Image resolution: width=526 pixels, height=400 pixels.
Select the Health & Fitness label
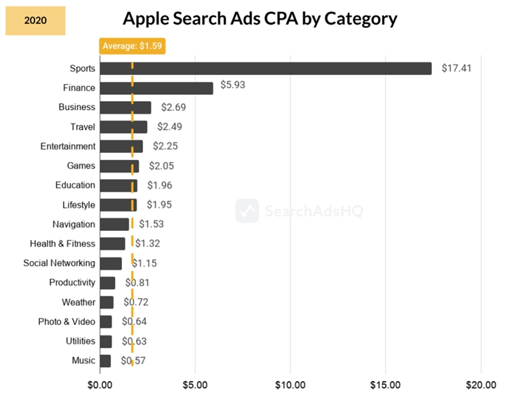point(62,244)
